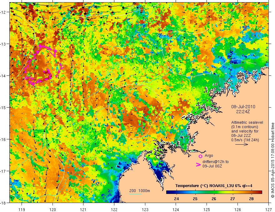
Task: Click the cyan 200 1000m contour legend line
Action: 136,194
